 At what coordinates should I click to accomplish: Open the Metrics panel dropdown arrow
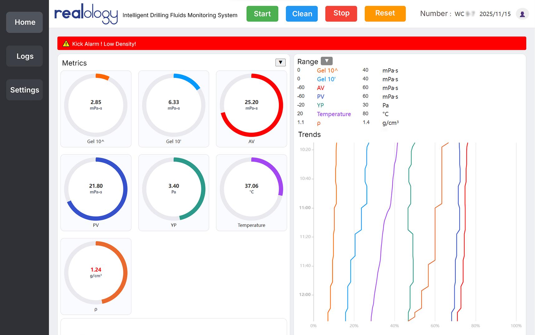coord(280,63)
